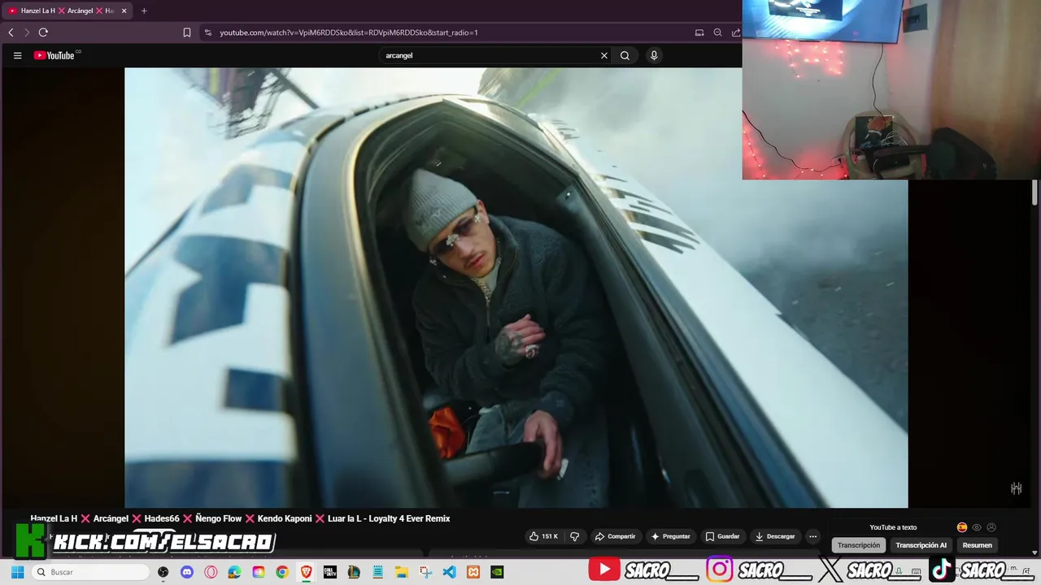Click the account icon in YouTube a texto
Image resolution: width=1041 pixels, height=585 pixels.
(991, 527)
